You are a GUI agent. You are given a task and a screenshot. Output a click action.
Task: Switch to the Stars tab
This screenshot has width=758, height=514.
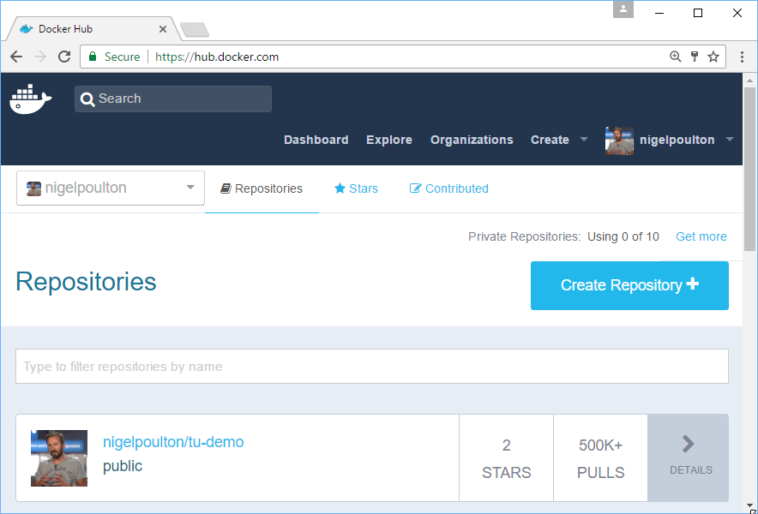(x=356, y=188)
